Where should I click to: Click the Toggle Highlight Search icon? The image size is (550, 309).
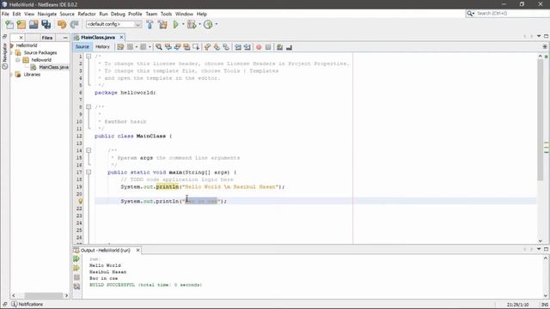pyautogui.click(x=186, y=47)
